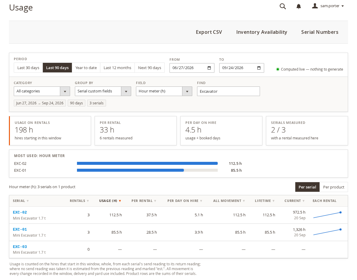Open the EXC-02 serial link
Image resolution: width=357 pixels, height=280 pixels.
[x=20, y=212]
